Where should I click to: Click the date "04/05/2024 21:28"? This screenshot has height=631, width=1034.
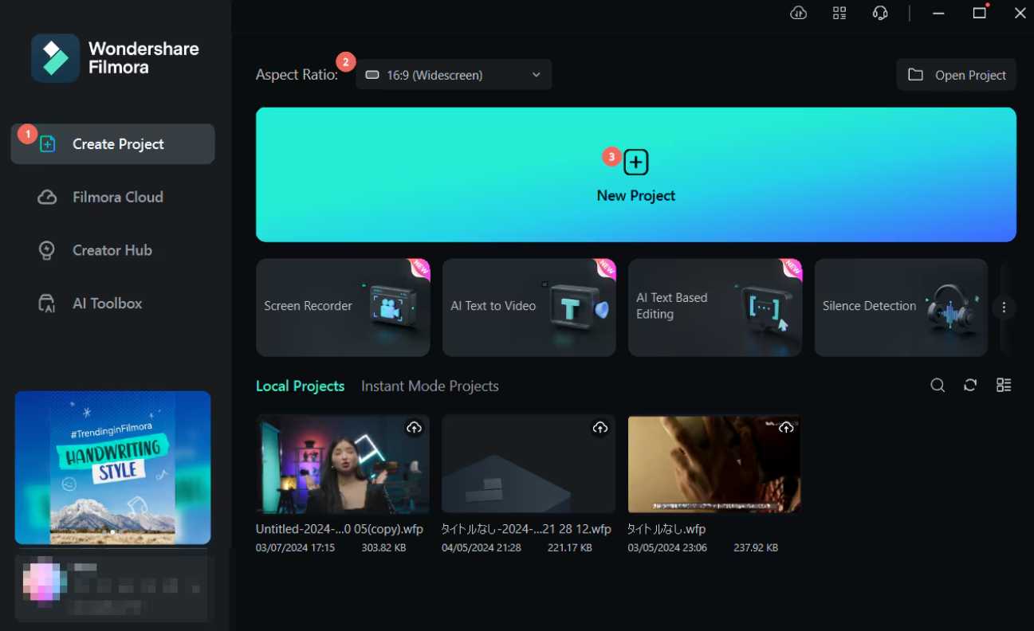click(482, 548)
